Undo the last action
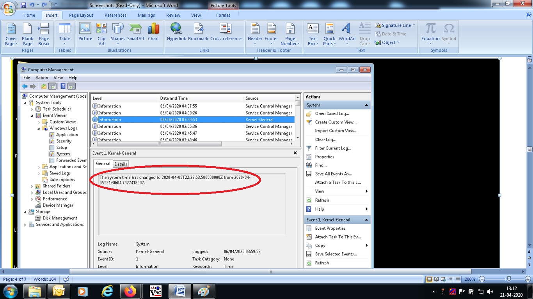The height and width of the screenshot is (299, 533). click(x=33, y=5)
